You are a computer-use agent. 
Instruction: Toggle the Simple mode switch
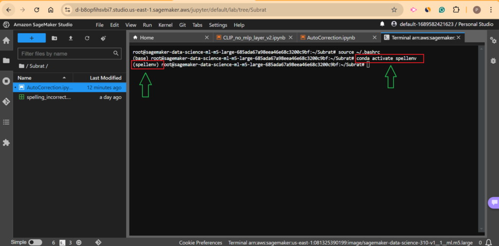(35, 242)
